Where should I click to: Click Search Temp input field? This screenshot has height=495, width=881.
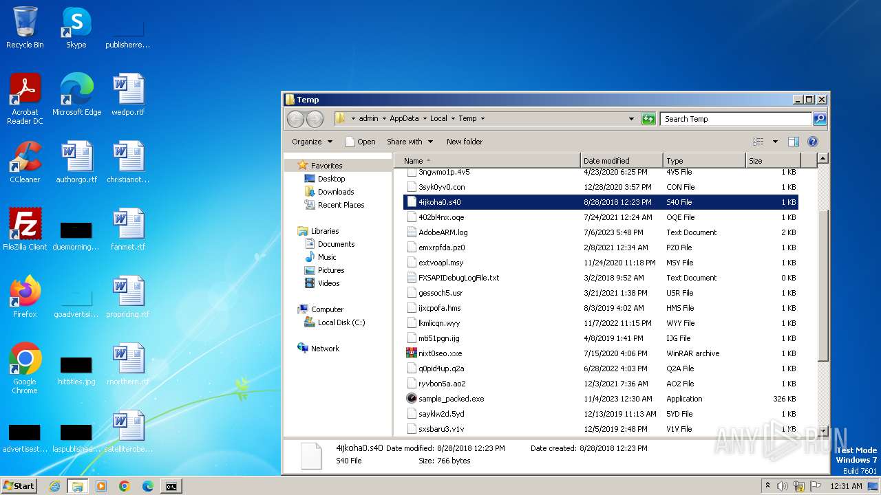click(736, 119)
